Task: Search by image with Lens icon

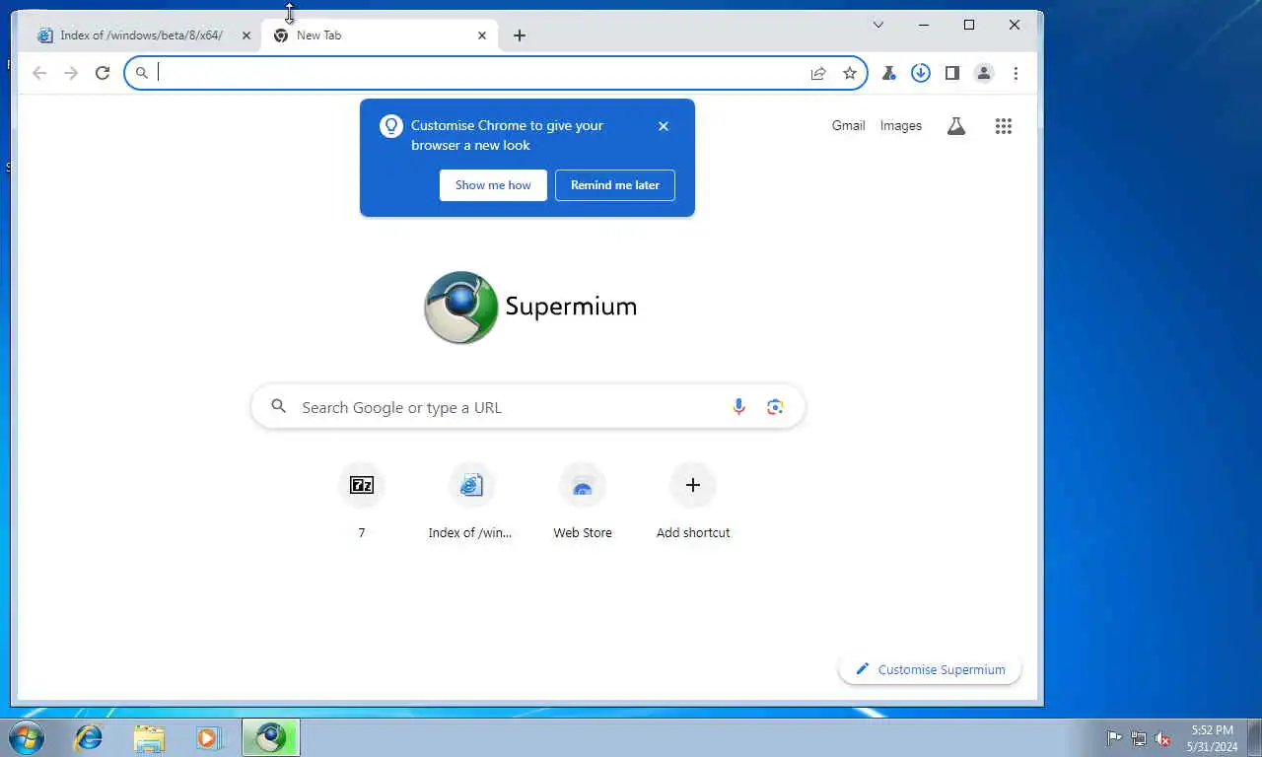Action: pos(775,407)
